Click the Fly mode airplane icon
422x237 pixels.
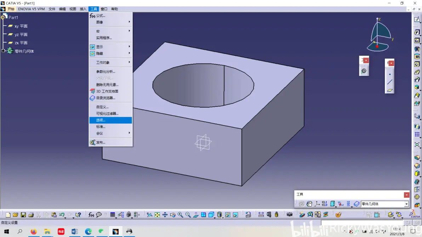(149, 214)
